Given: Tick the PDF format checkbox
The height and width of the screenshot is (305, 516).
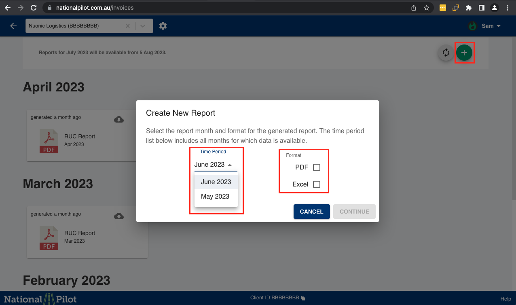Looking at the screenshot, I should click(317, 167).
